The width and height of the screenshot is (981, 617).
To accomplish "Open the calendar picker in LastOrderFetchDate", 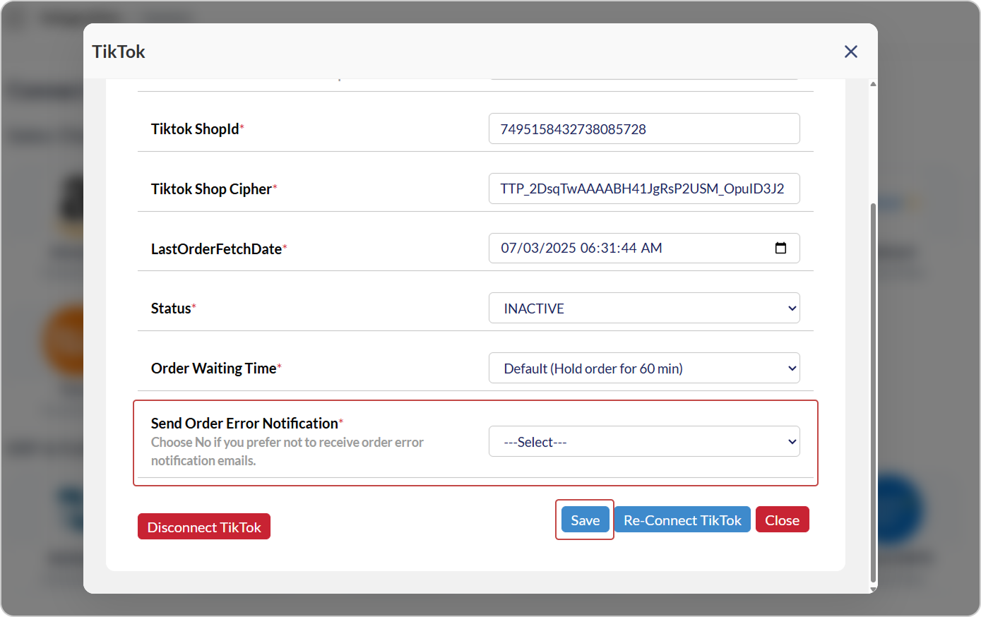I will (x=780, y=248).
